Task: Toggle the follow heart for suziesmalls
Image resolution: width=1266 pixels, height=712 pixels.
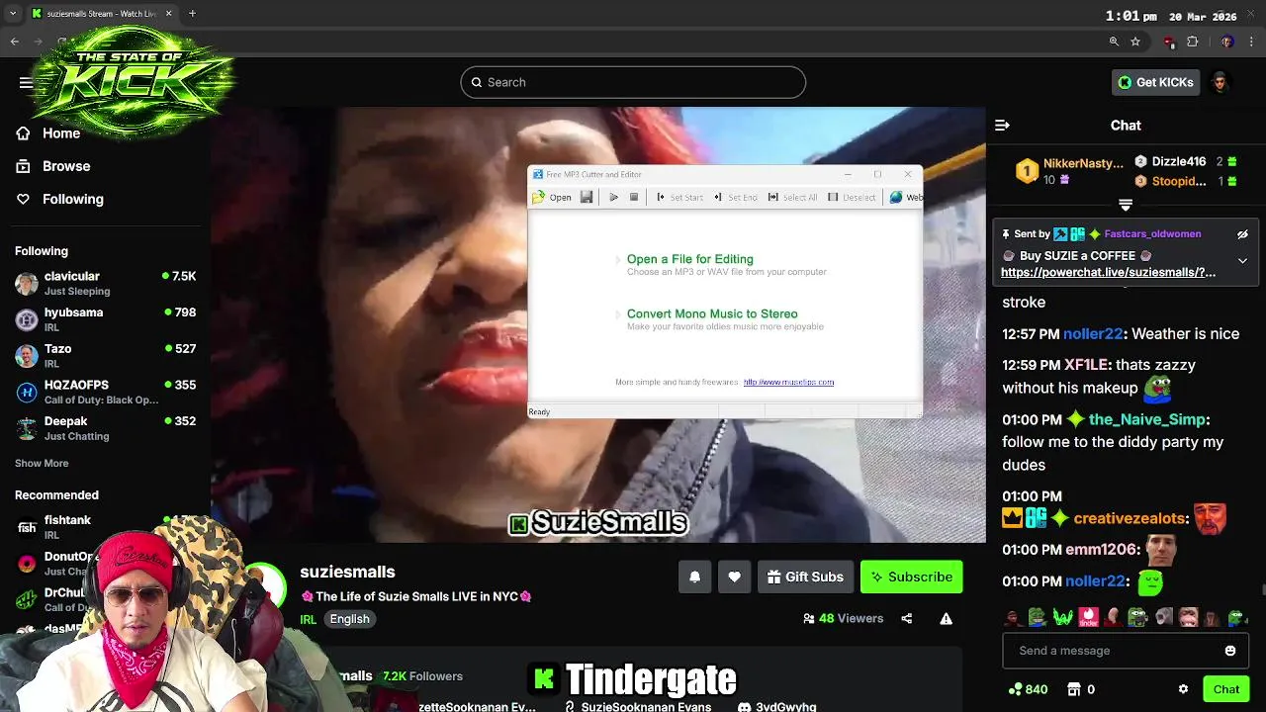Action: pos(734,577)
